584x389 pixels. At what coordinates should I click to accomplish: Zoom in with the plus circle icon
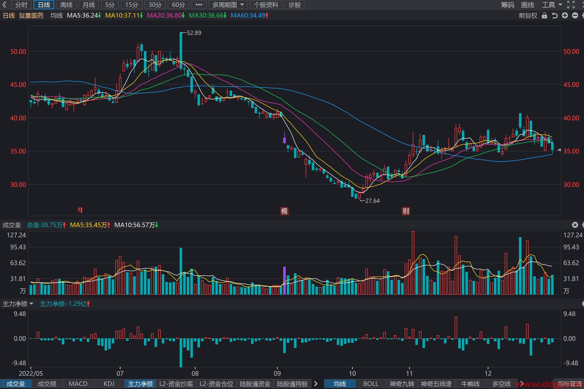565,16
